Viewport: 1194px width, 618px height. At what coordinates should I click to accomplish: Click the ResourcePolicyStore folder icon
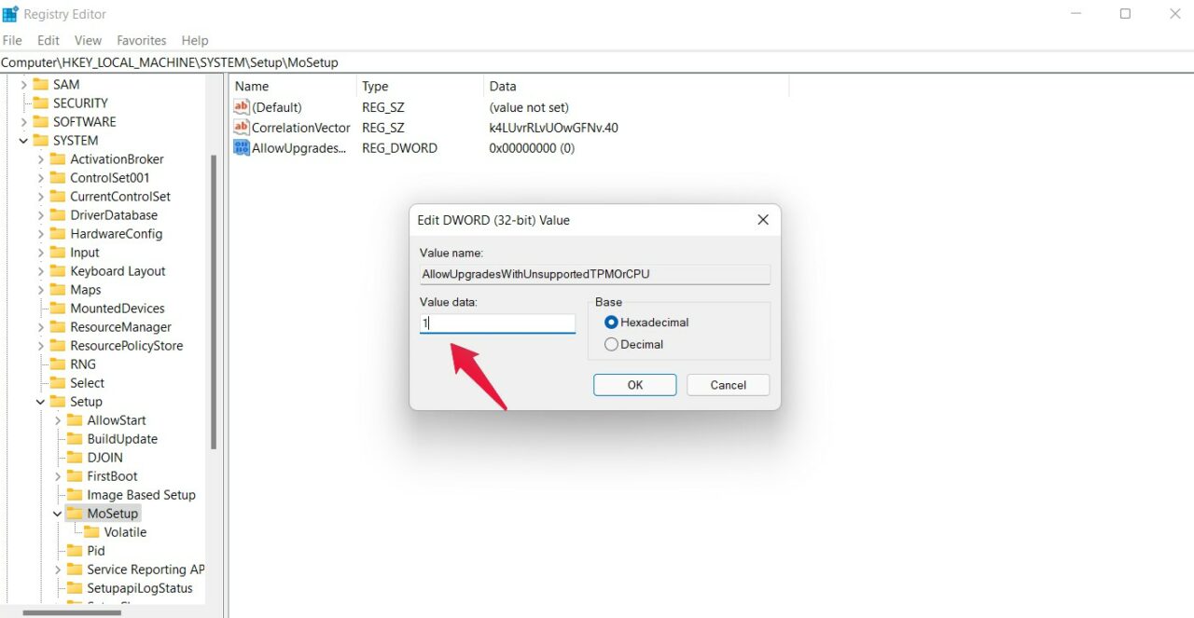[58, 345]
